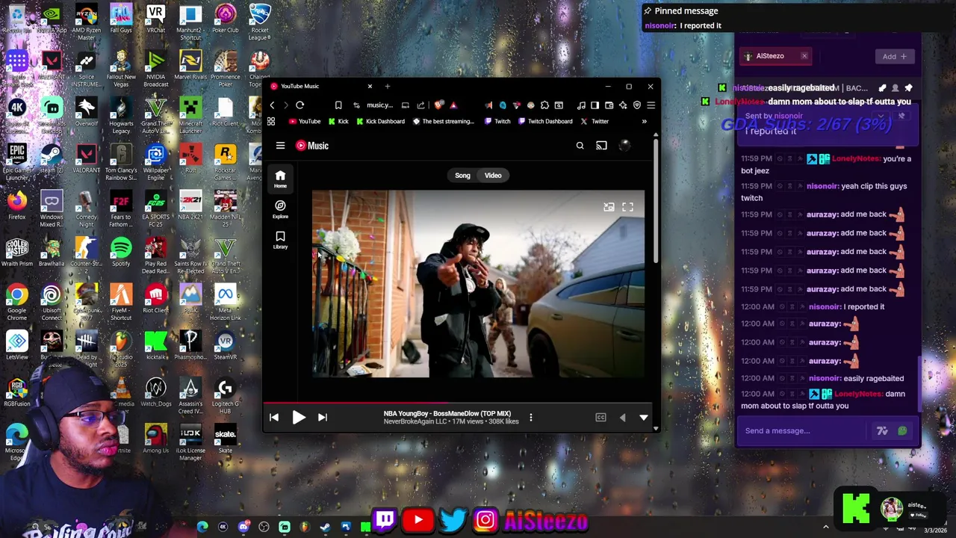Open the song's three-dot options menu

point(531,418)
